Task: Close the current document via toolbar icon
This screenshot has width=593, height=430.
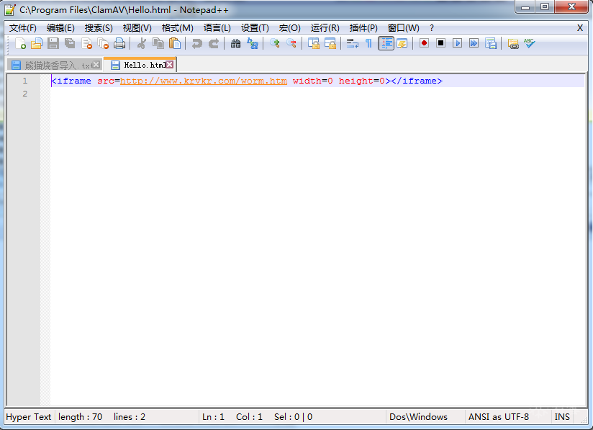Action: point(86,43)
